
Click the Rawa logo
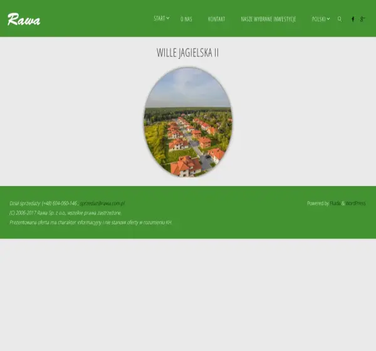24,19
